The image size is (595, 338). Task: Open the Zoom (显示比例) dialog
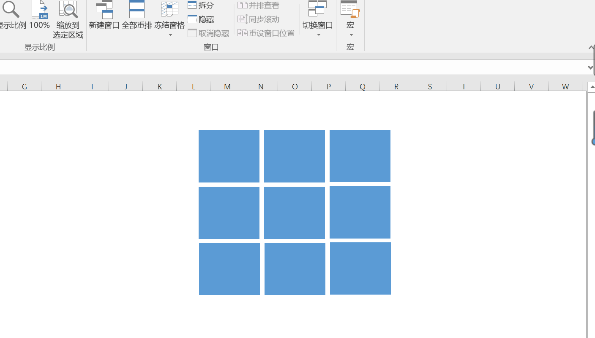pyautogui.click(x=12, y=15)
